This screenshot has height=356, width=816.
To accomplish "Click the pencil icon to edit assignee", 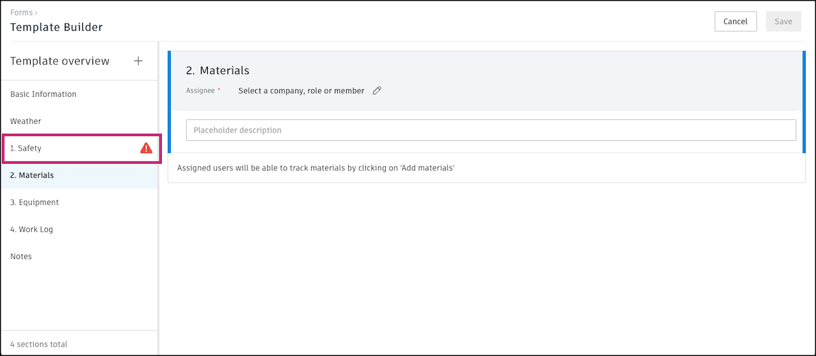I will click(x=377, y=91).
